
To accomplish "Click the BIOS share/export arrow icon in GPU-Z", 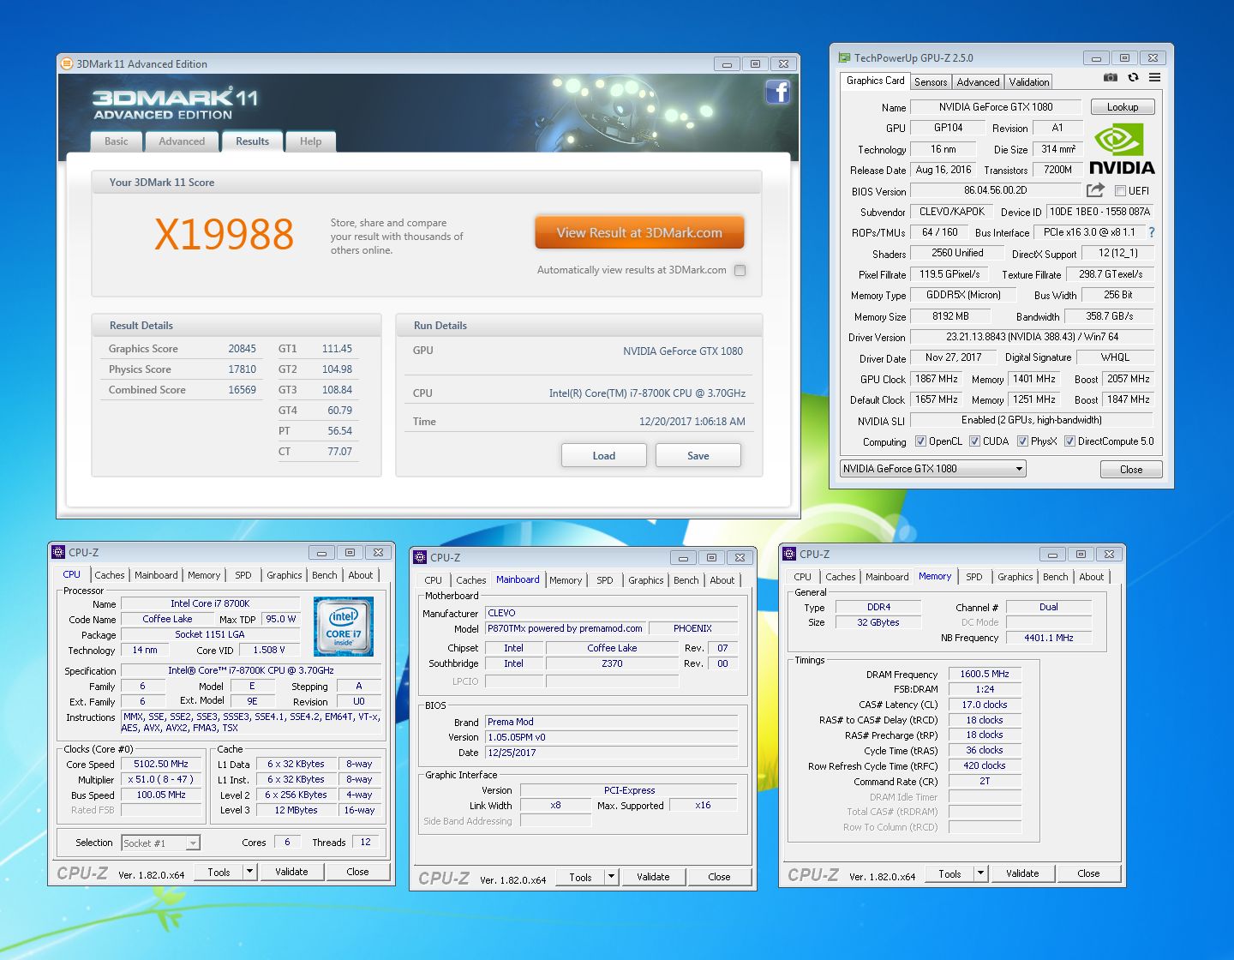I will [1095, 190].
